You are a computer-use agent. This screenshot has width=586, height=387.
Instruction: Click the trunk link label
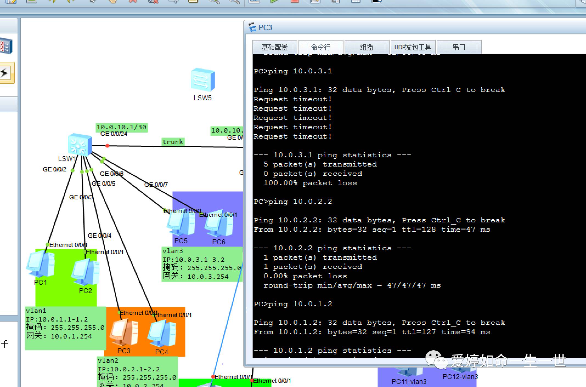173,142
